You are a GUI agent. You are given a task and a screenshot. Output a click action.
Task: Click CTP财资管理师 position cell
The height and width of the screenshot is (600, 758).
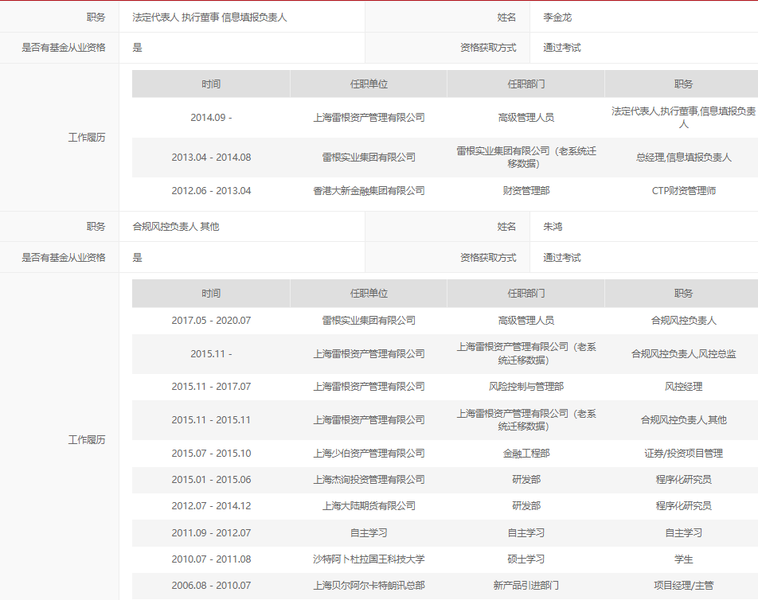683,191
